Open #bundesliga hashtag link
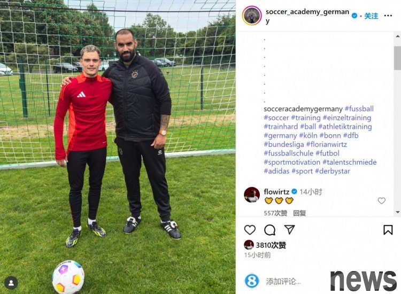The image size is (401, 294). coord(284,144)
